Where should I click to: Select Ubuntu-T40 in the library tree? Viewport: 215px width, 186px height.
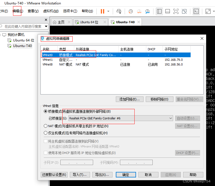tap(22, 46)
